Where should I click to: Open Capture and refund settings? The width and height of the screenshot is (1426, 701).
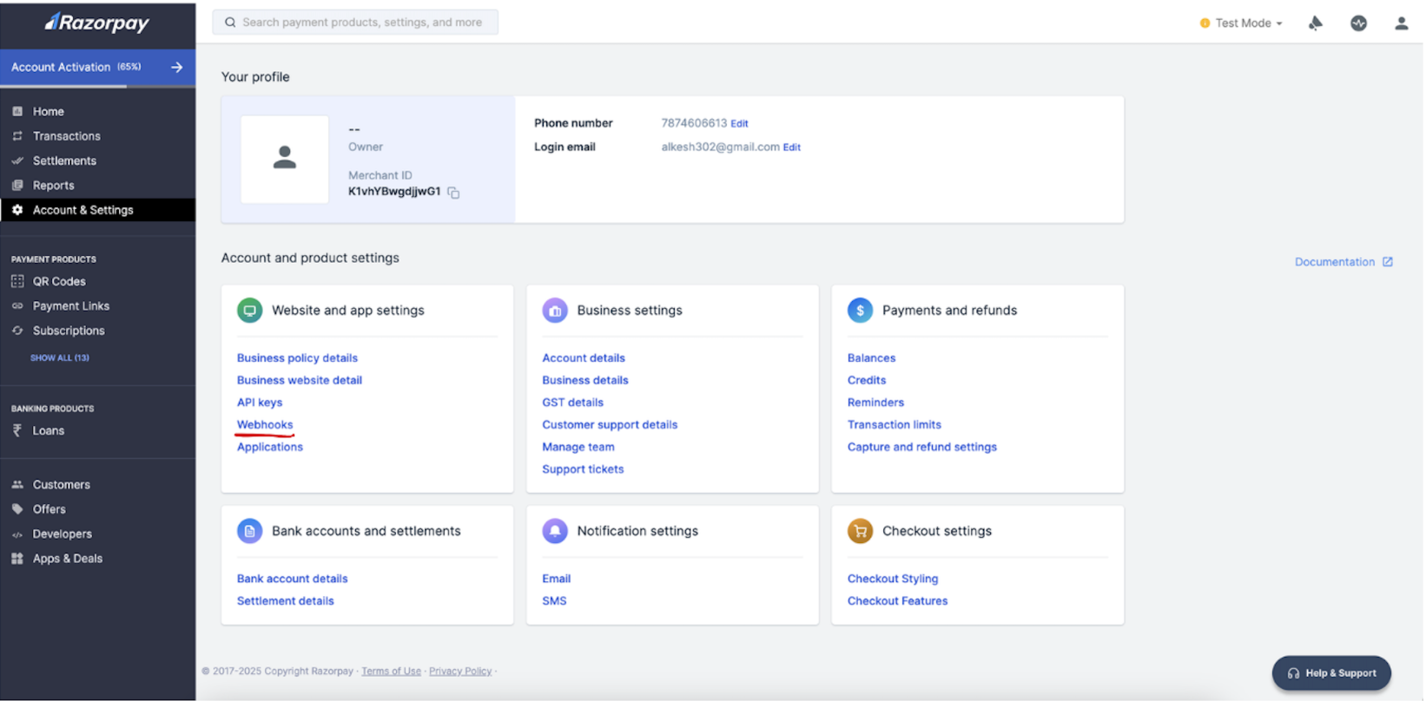pyautogui.click(x=921, y=447)
